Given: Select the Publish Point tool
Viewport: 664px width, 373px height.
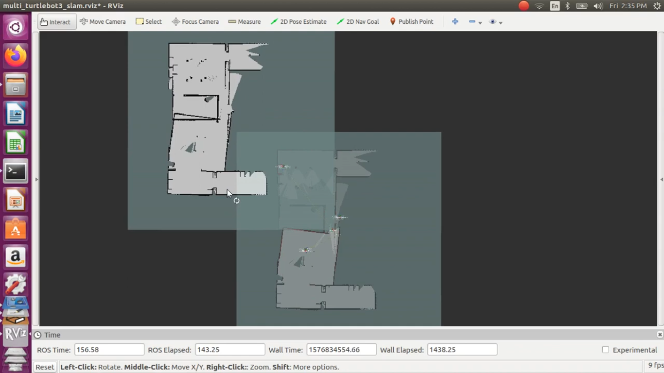Looking at the screenshot, I should 411,22.
